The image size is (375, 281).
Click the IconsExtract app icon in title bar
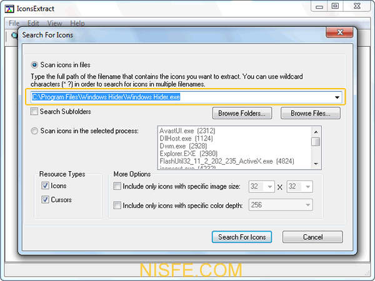pos(9,9)
